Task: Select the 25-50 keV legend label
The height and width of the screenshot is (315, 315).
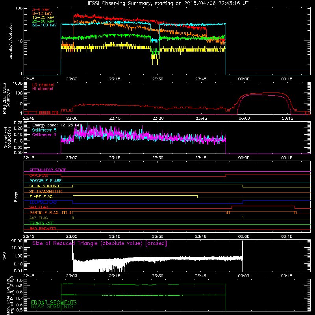Action: pyautogui.click(x=43, y=21)
